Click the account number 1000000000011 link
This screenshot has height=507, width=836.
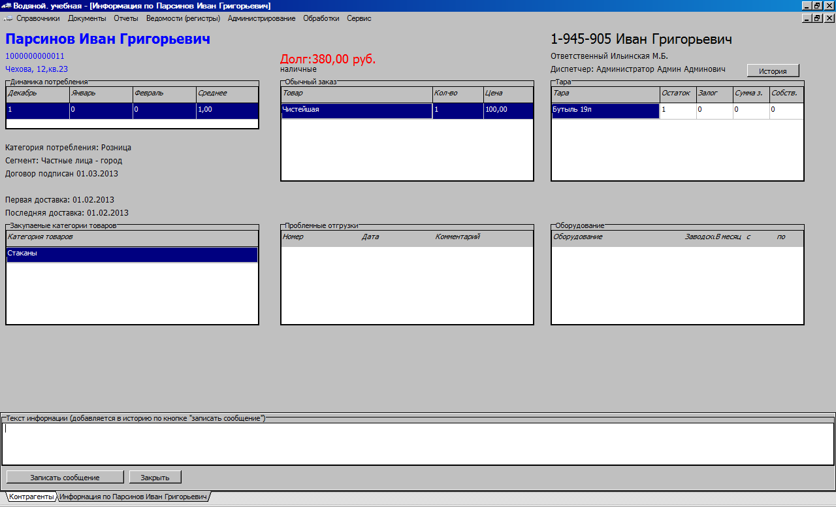pyautogui.click(x=35, y=56)
